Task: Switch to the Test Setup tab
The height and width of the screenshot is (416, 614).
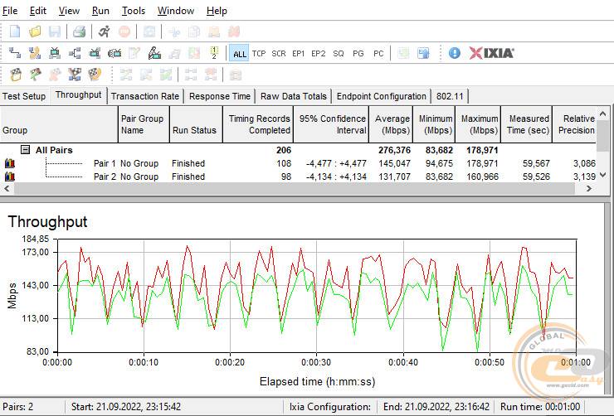Action: pyautogui.click(x=24, y=96)
